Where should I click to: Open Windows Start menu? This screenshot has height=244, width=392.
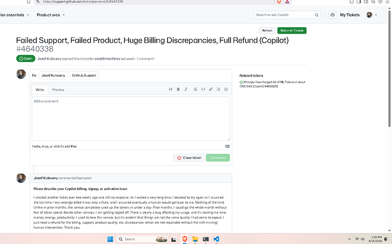pos(110,239)
